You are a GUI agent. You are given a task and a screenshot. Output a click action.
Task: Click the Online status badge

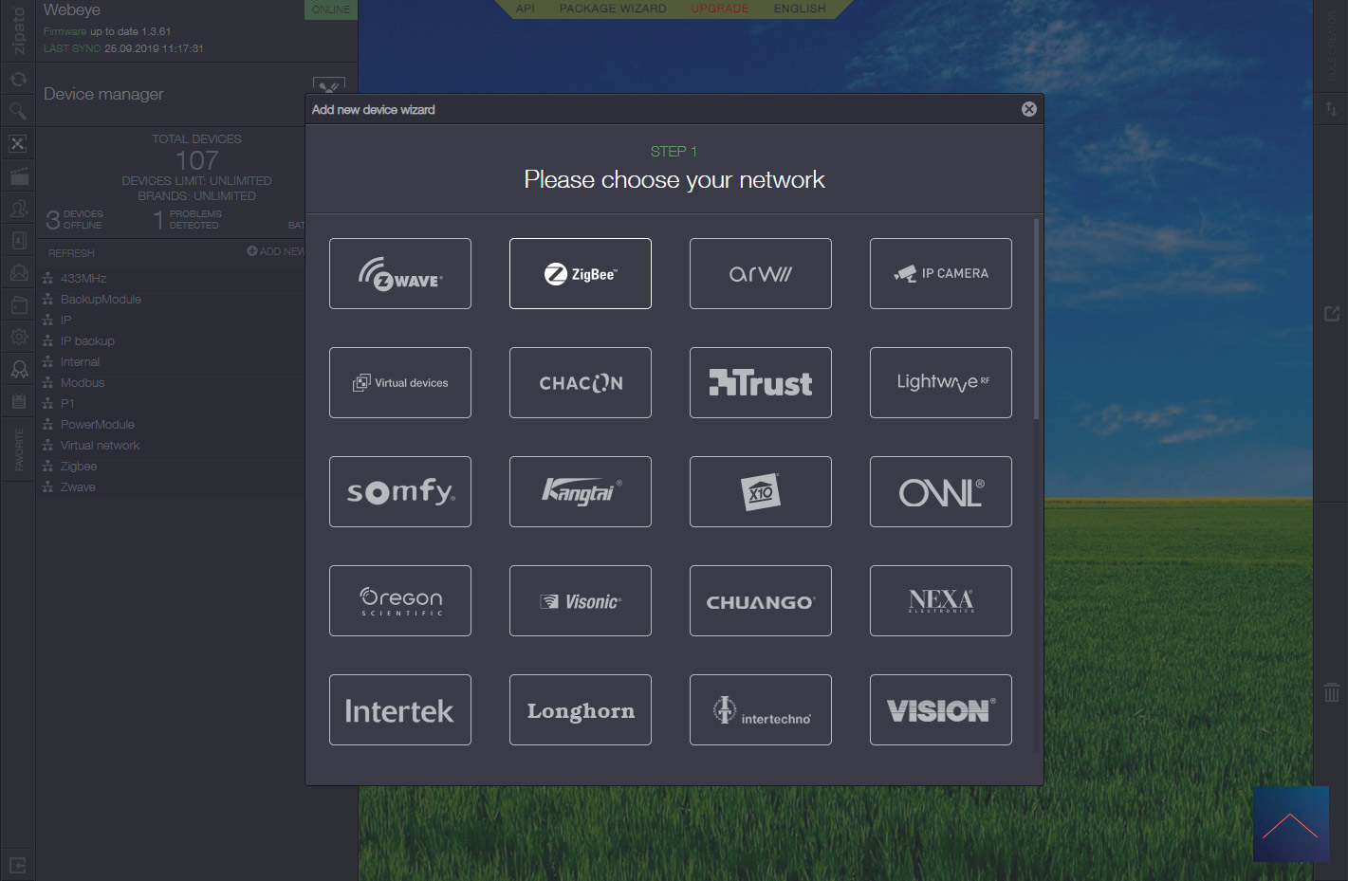coord(331,9)
